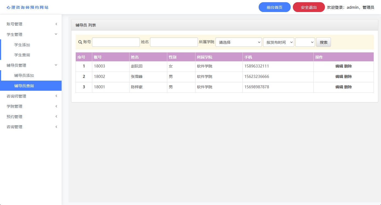The width and height of the screenshot is (381, 205).
Task: Focus the 账号 search input field
Action: click(x=116, y=42)
